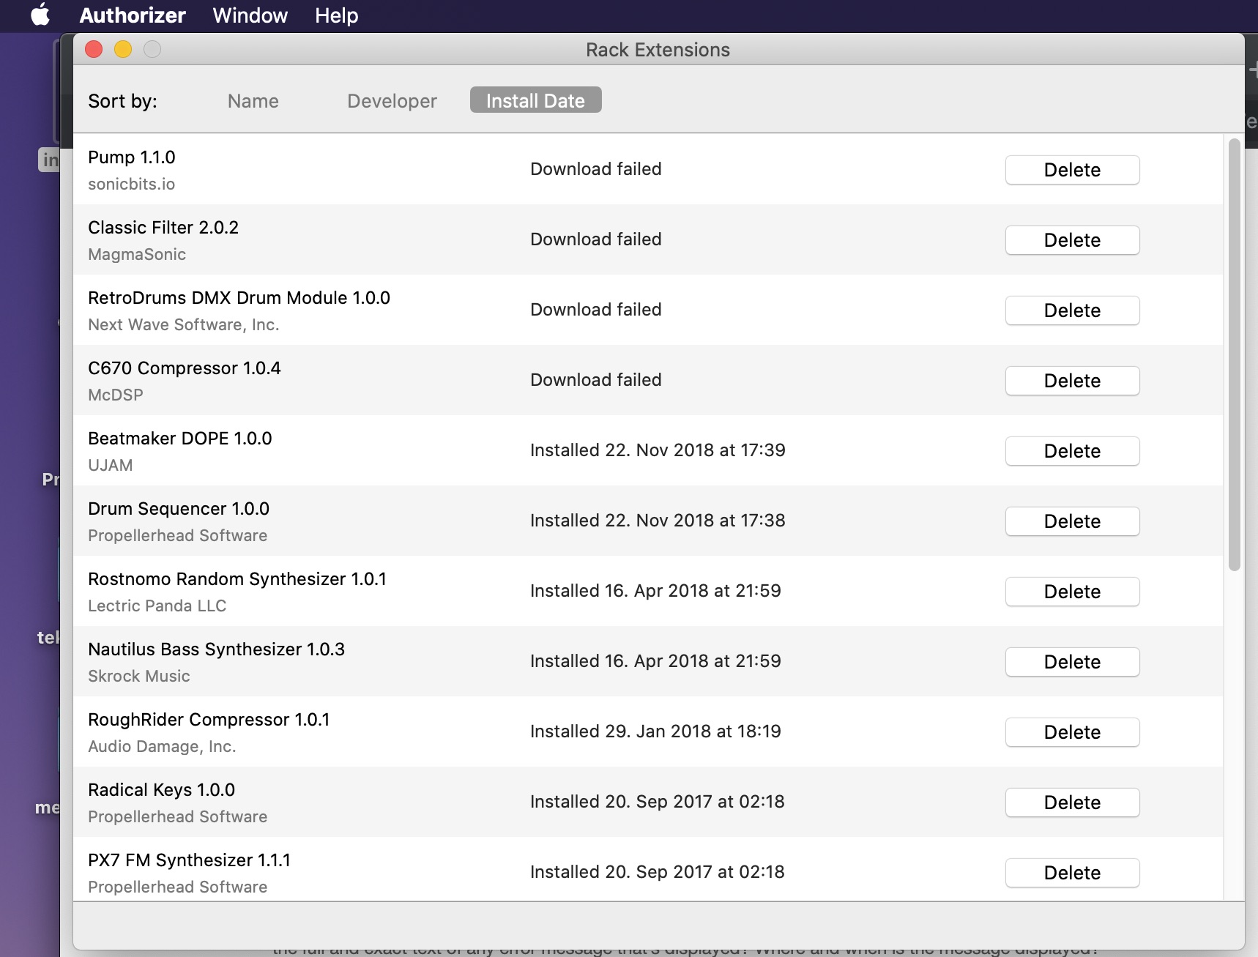Click the UJAM developer label
Image resolution: width=1258 pixels, height=957 pixels.
pyautogui.click(x=111, y=465)
